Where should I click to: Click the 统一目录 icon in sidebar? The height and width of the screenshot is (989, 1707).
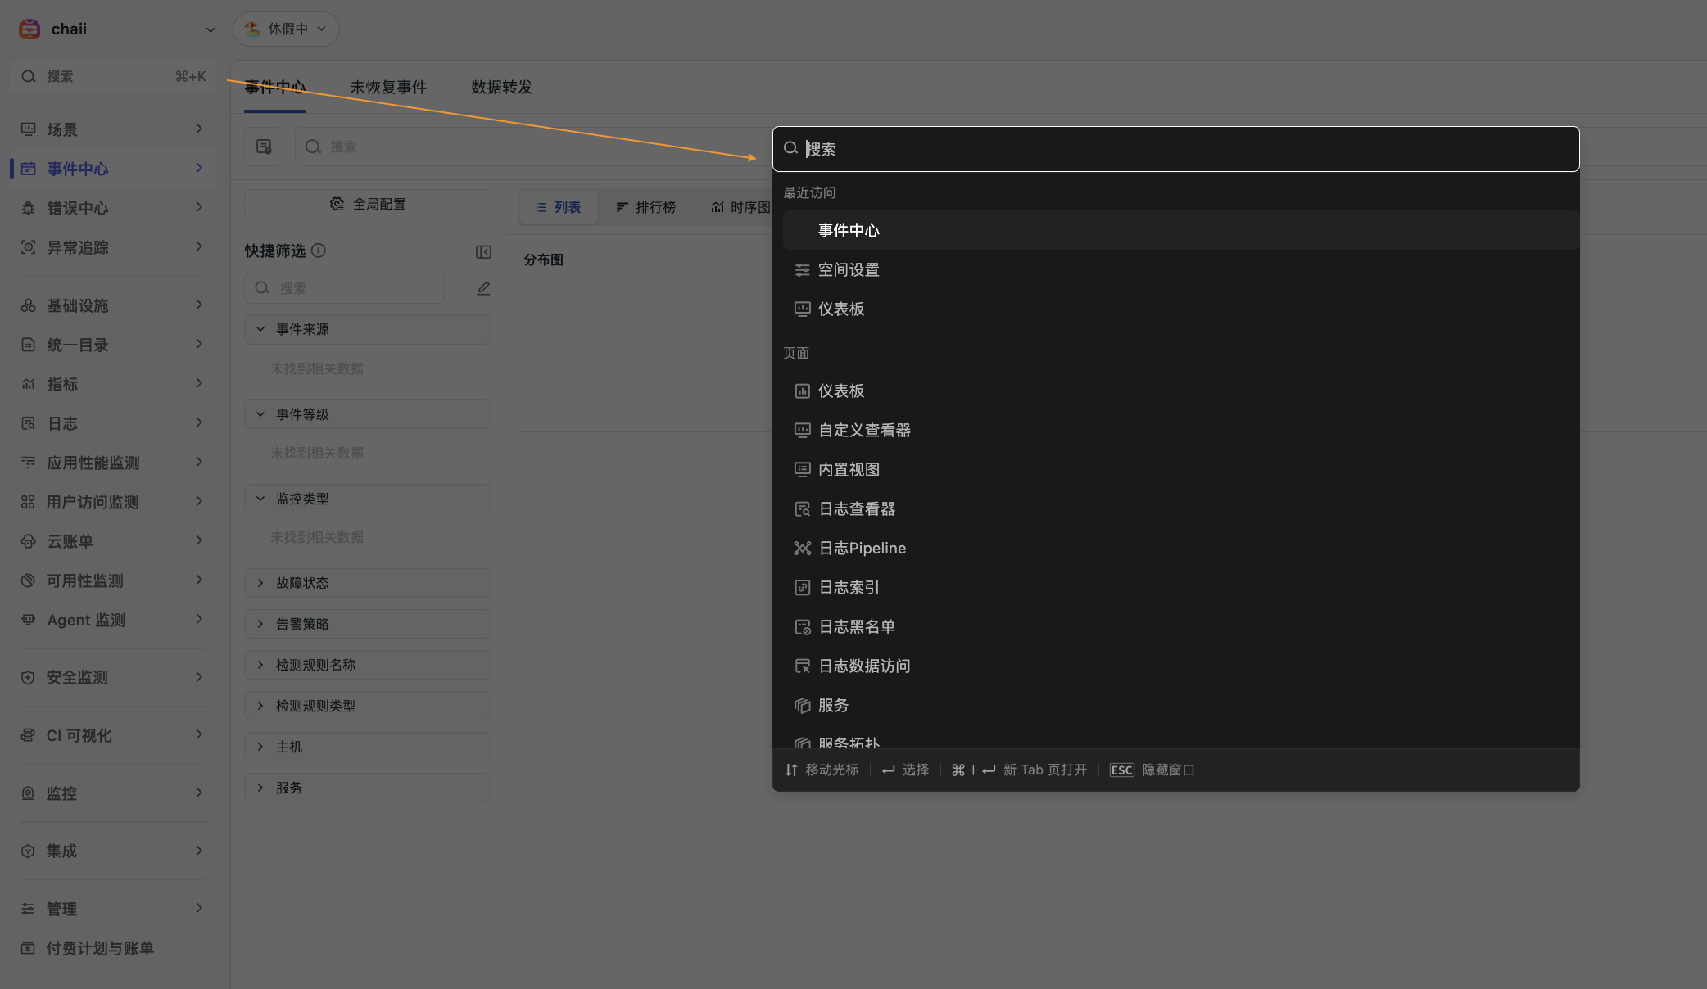(28, 345)
